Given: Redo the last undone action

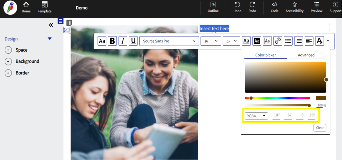Looking at the screenshot, I should [252, 7].
